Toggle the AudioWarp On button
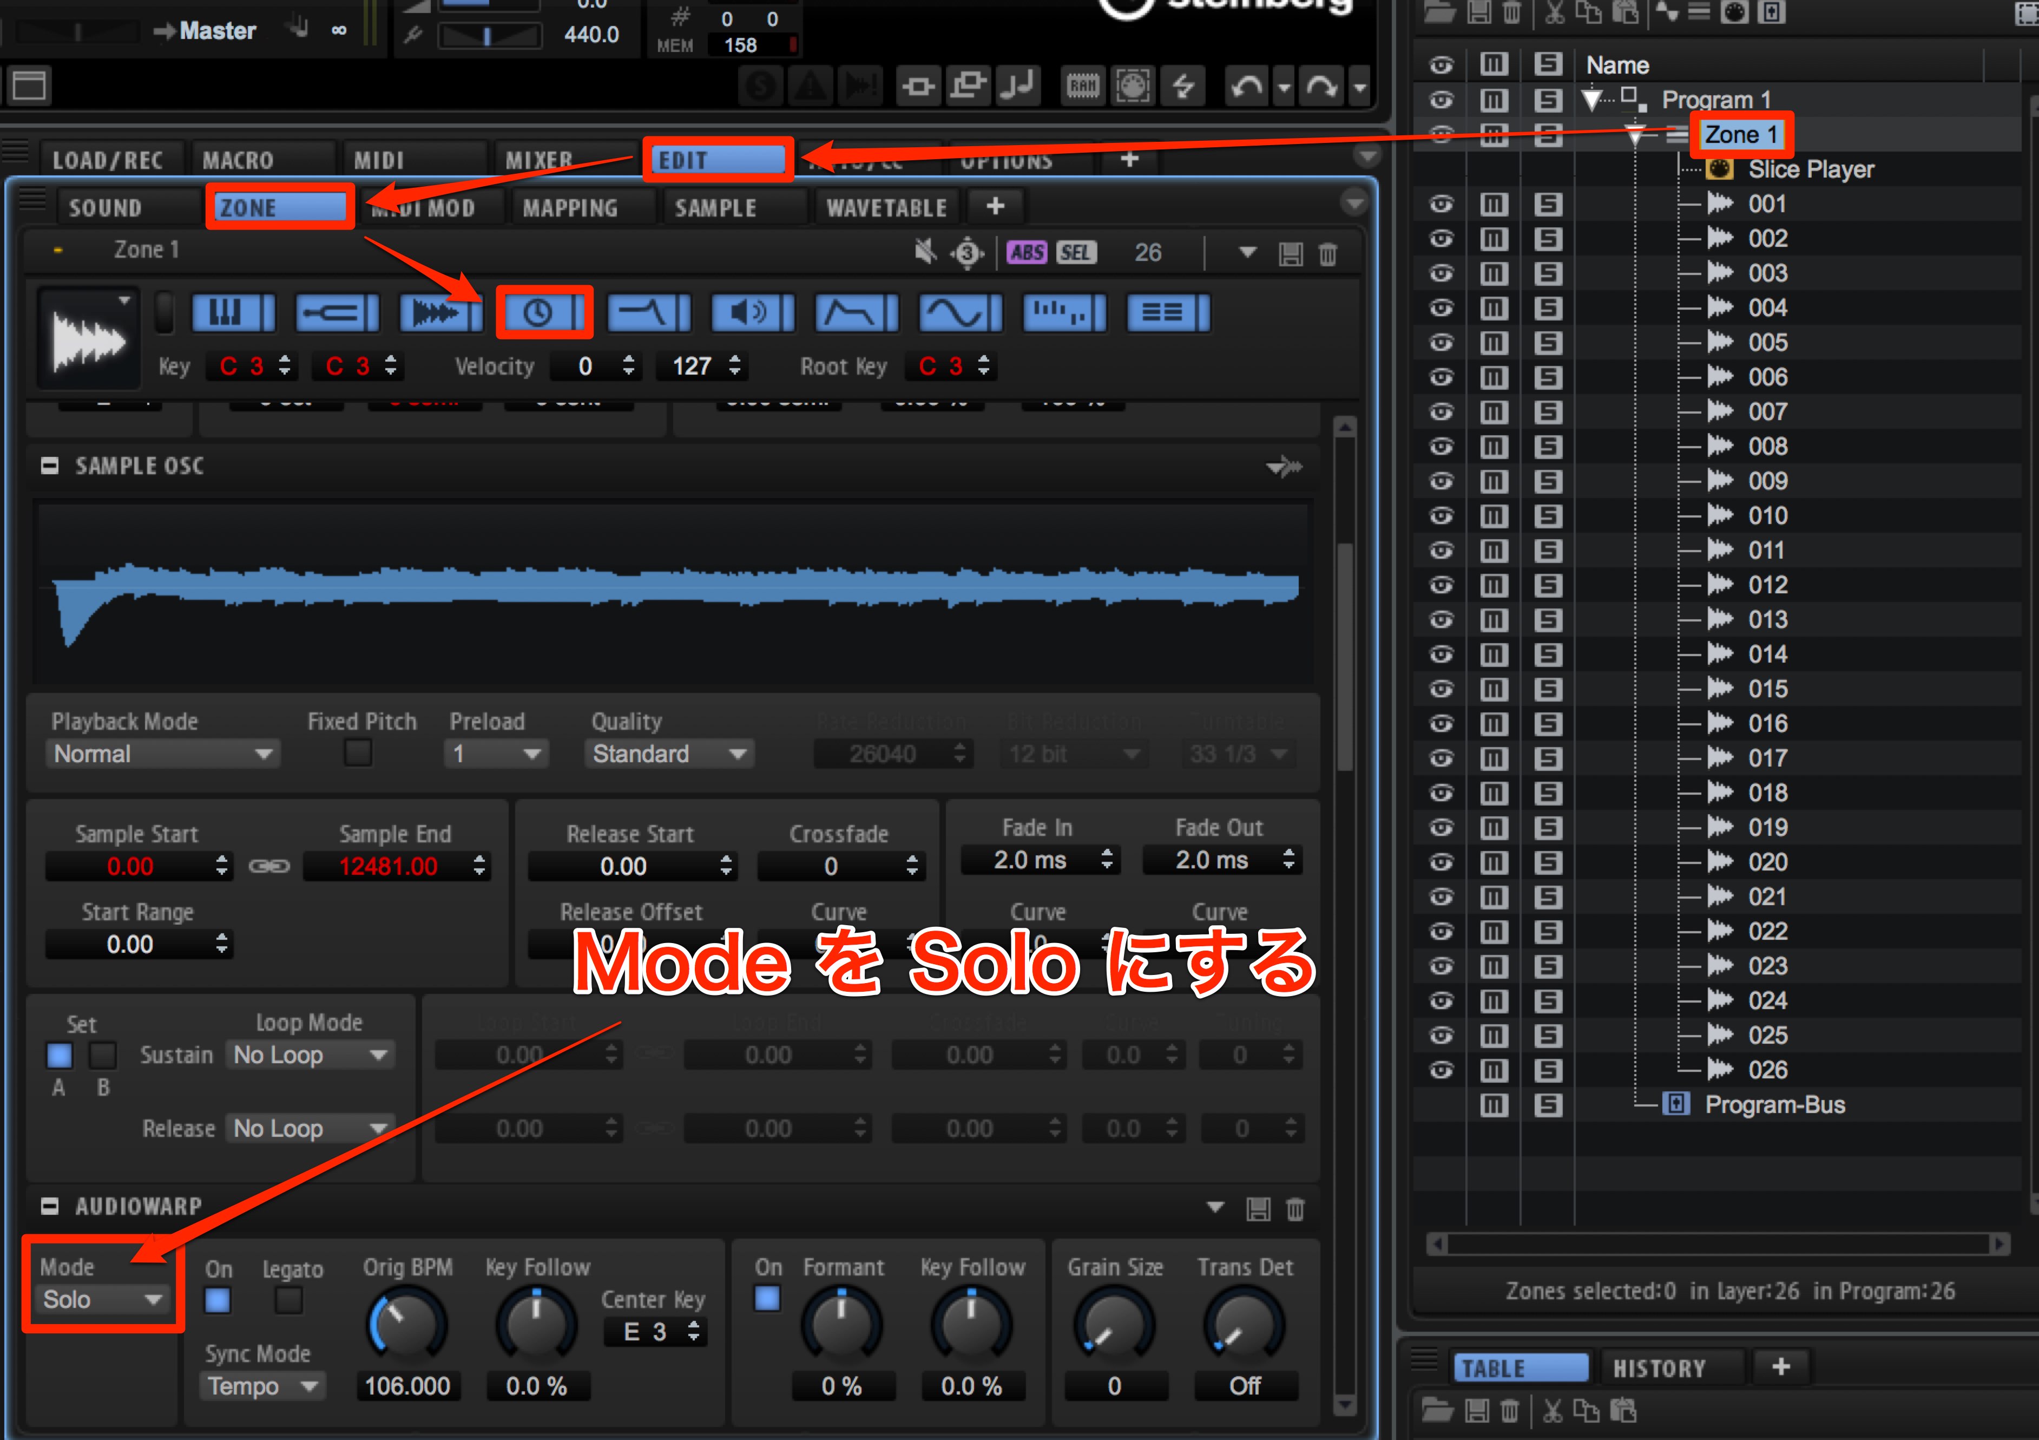The image size is (2039, 1440). [x=218, y=1300]
